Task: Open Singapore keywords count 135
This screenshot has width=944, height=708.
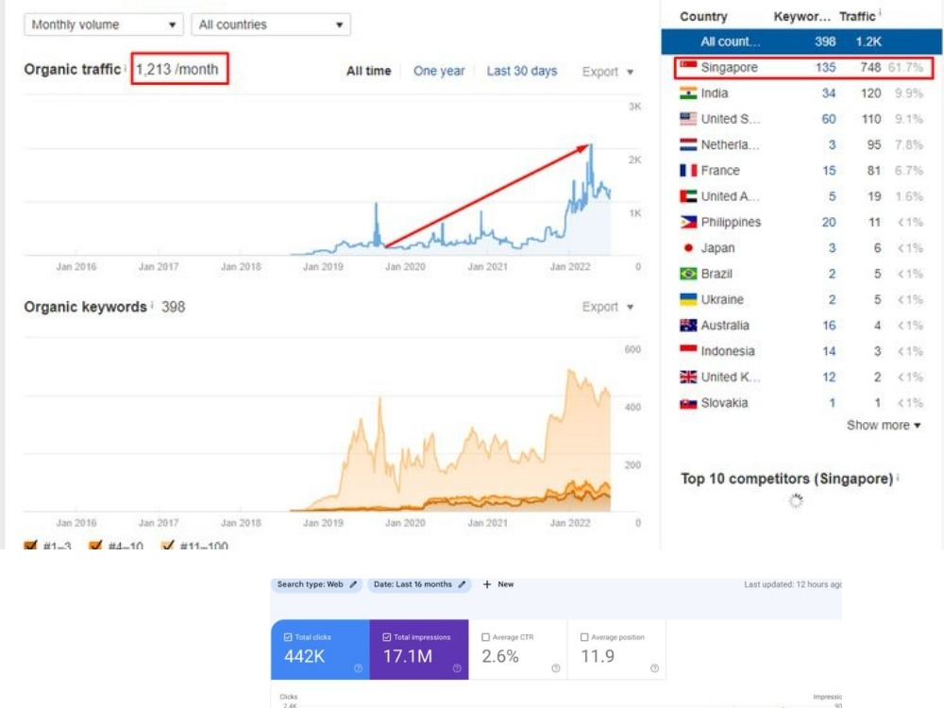Action: click(x=825, y=67)
